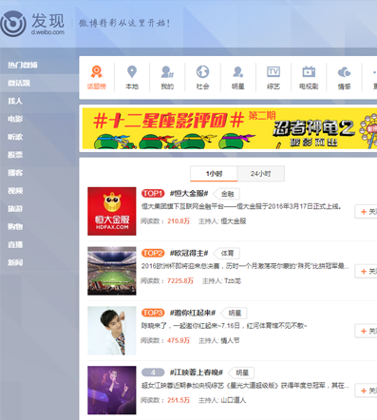Click the TOP3 rank badge
Viewport: 377px width, 420px height.
click(x=153, y=313)
